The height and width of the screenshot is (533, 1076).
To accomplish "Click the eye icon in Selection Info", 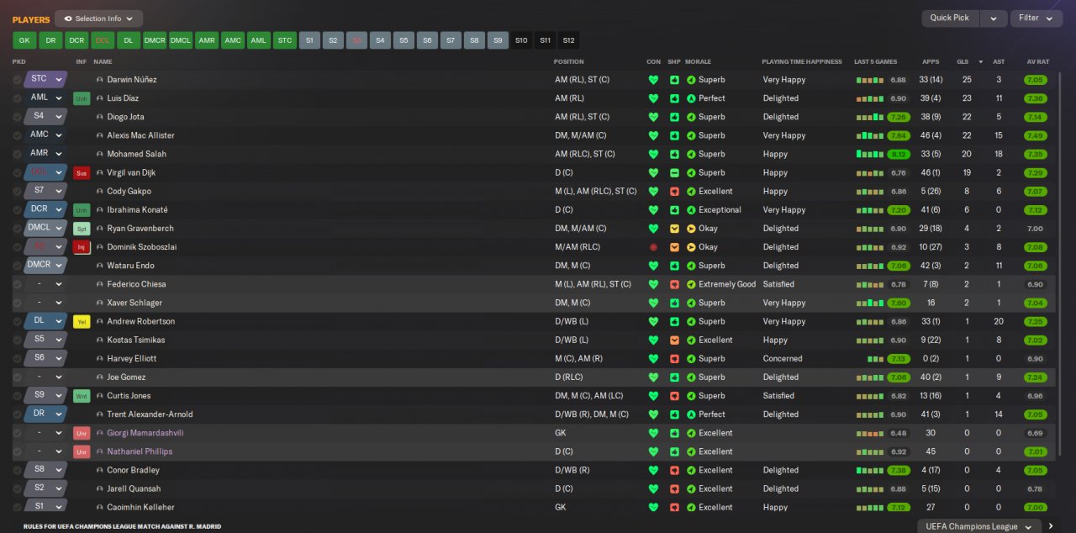I will [66, 18].
